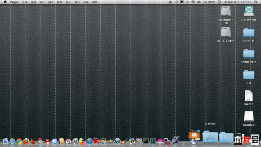Click the display mirroring menu bar icon
The height and width of the screenshot is (147, 261).
click(182, 2)
